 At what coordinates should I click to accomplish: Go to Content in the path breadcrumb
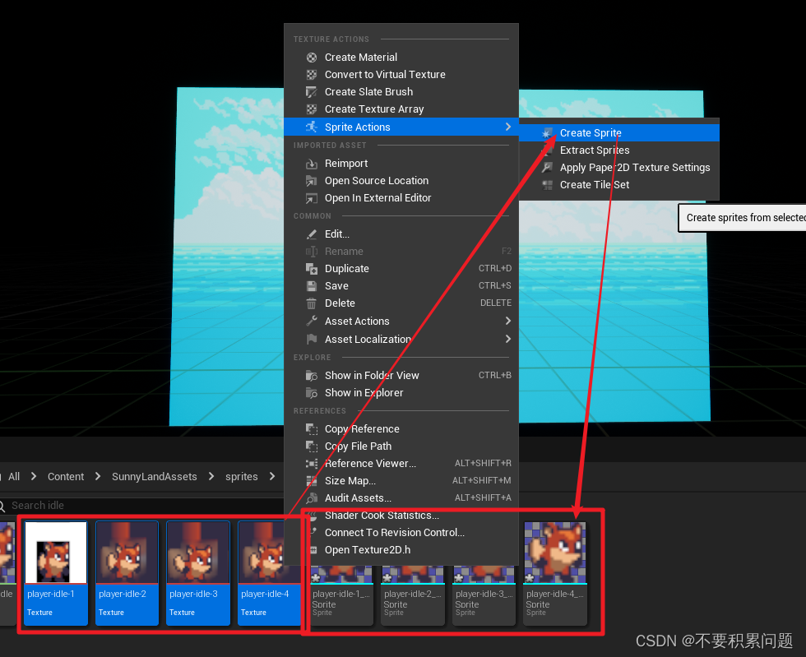[66, 477]
